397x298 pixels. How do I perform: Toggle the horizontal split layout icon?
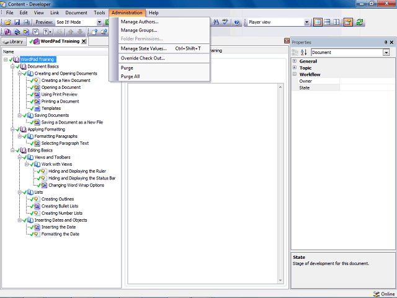[x=327, y=22]
